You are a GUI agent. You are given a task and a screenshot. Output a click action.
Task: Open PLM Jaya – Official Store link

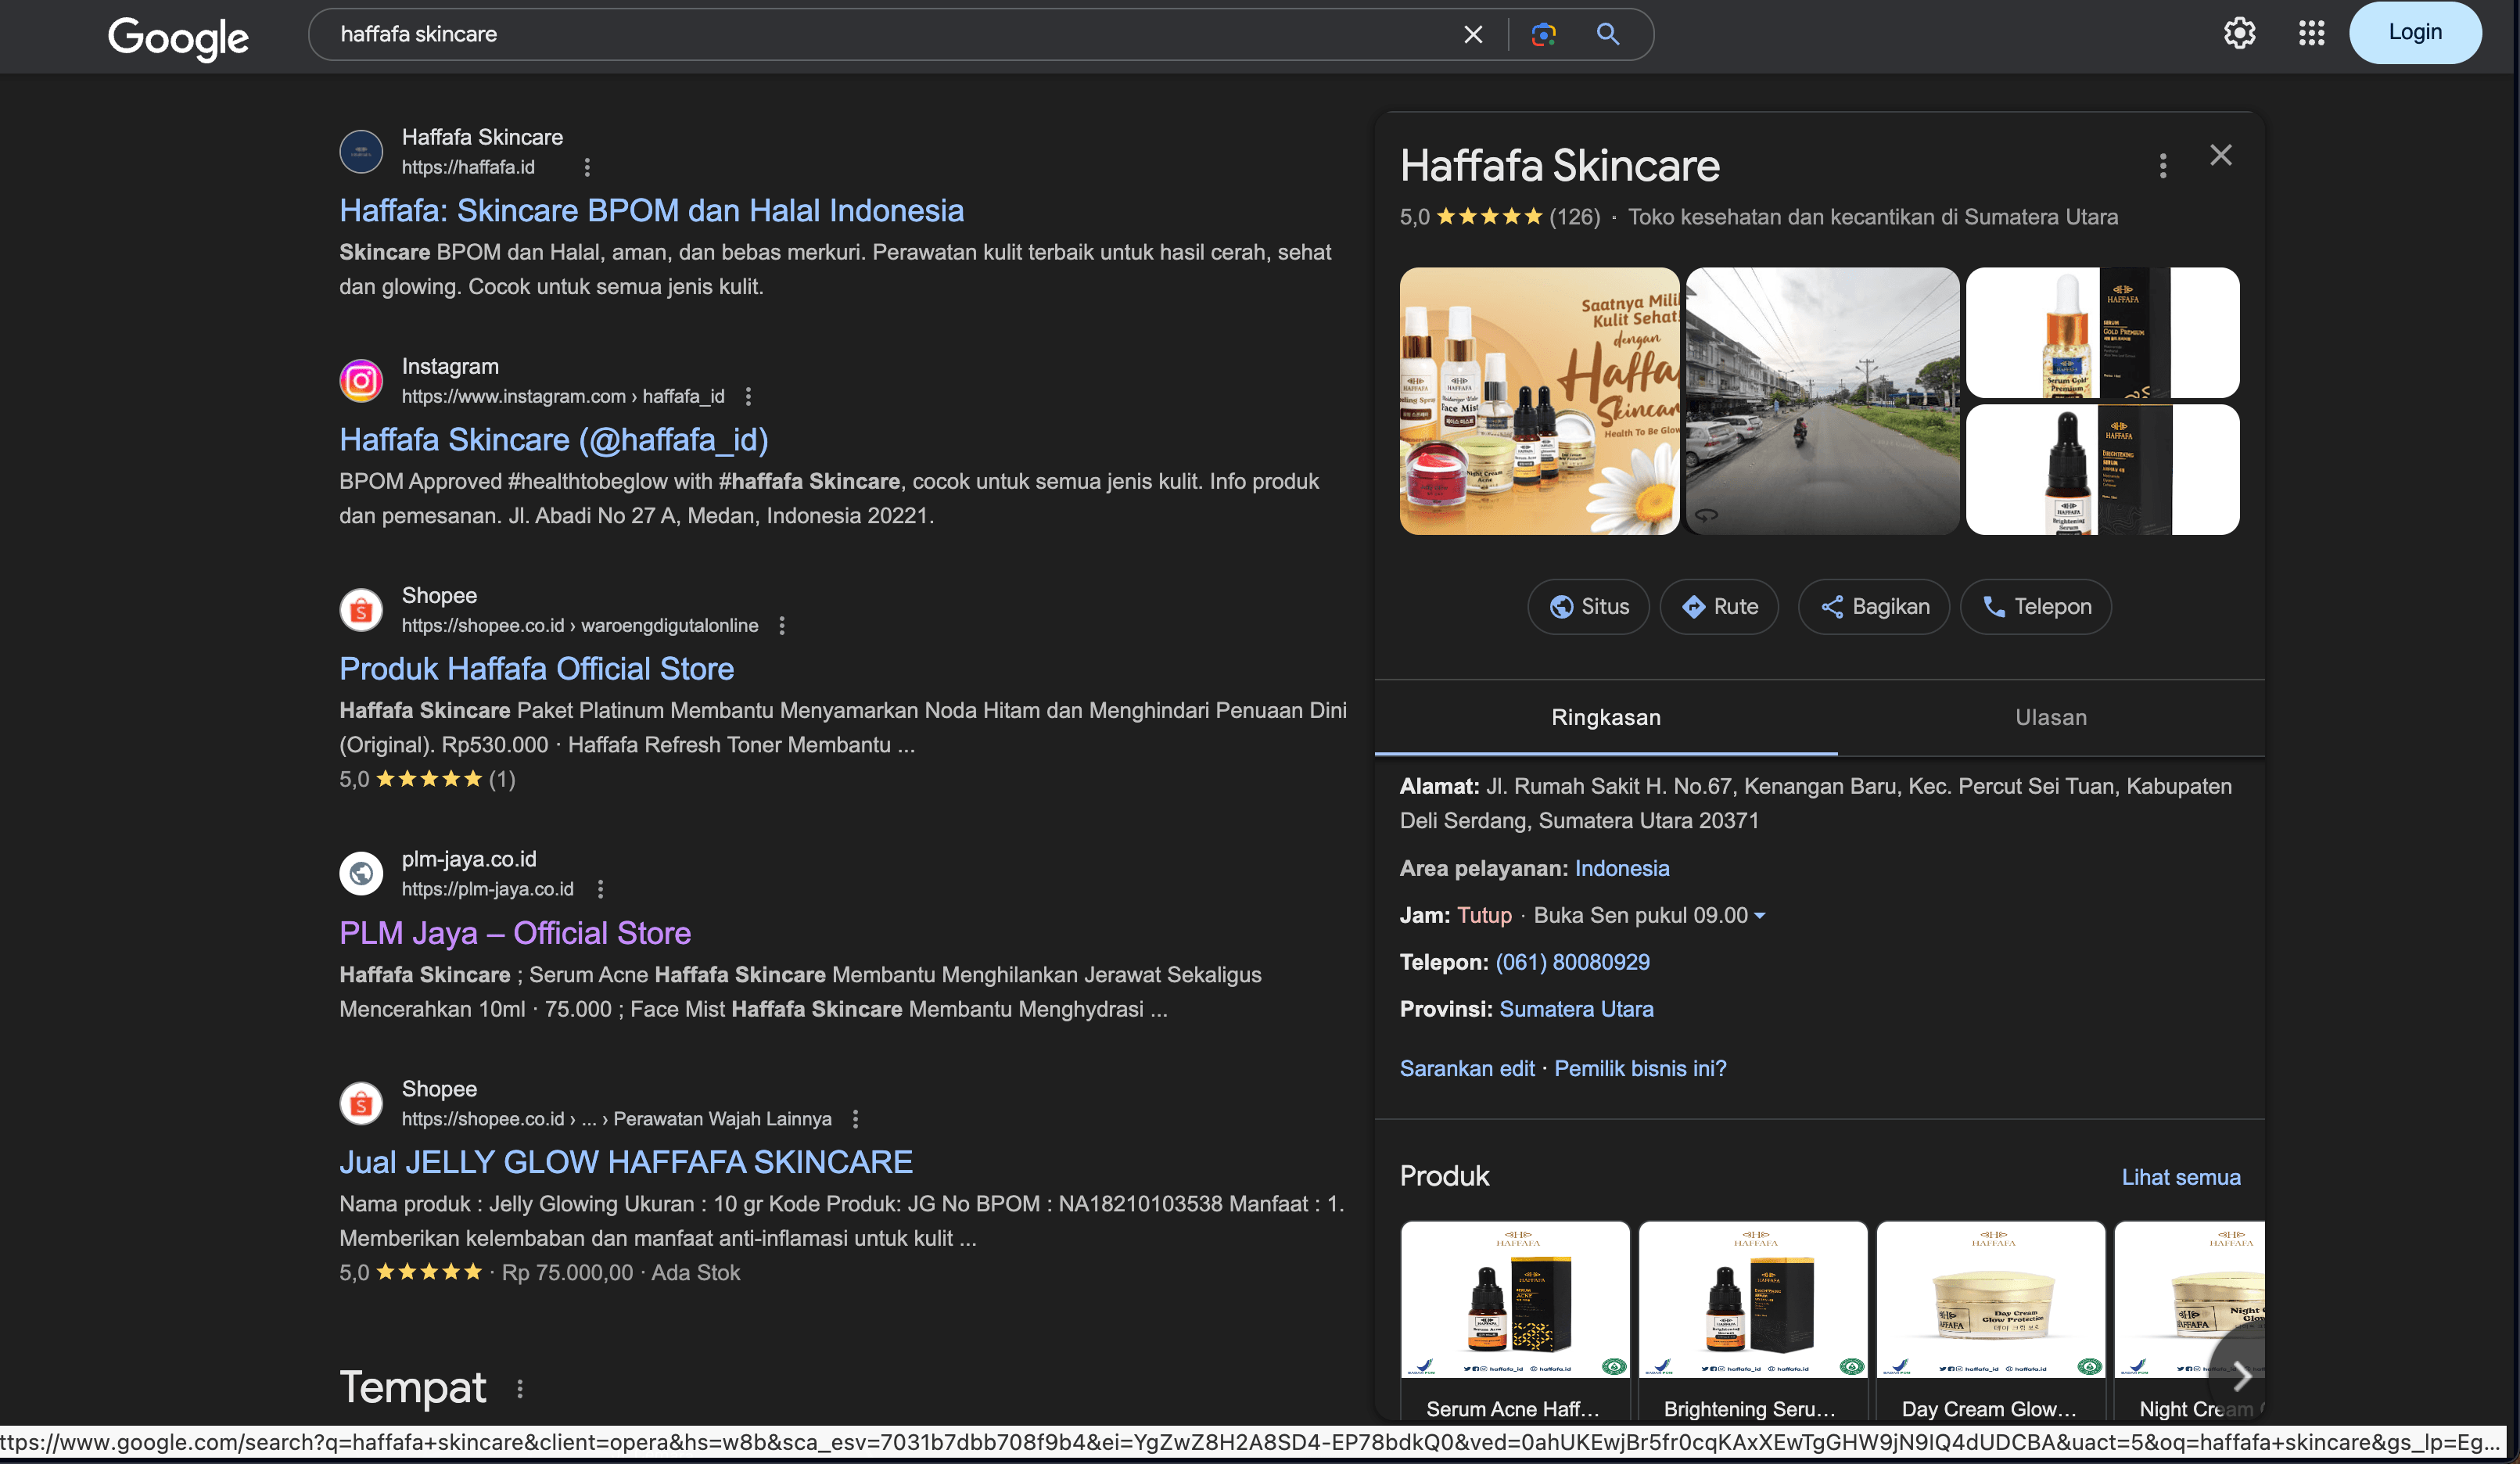(515, 933)
